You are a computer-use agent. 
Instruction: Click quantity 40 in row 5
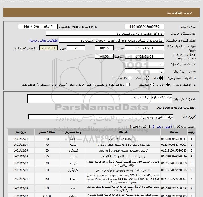(x=47, y=163)
